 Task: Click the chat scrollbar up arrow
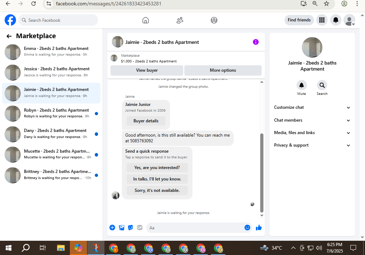point(262,82)
